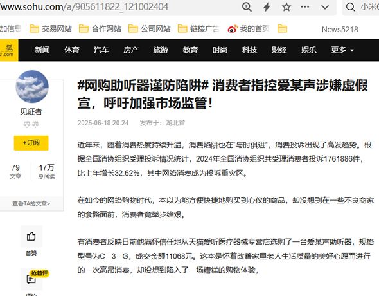Click the paragraph starting 有消费者反映日前
Image resolution: width=379 pixels, height=296 pixels.
(225, 256)
